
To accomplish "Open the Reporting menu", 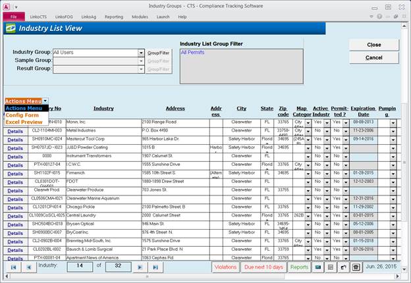I will pyautogui.click(x=113, y=16).
